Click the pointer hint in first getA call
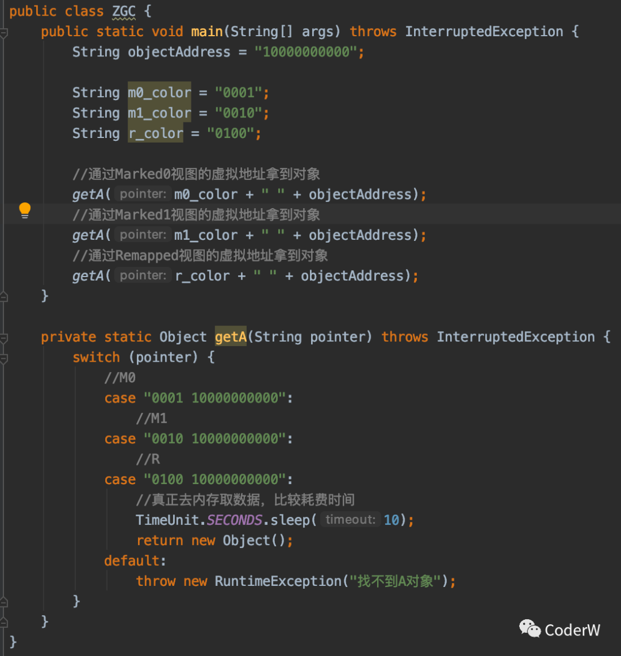 (x=143, y=194)
